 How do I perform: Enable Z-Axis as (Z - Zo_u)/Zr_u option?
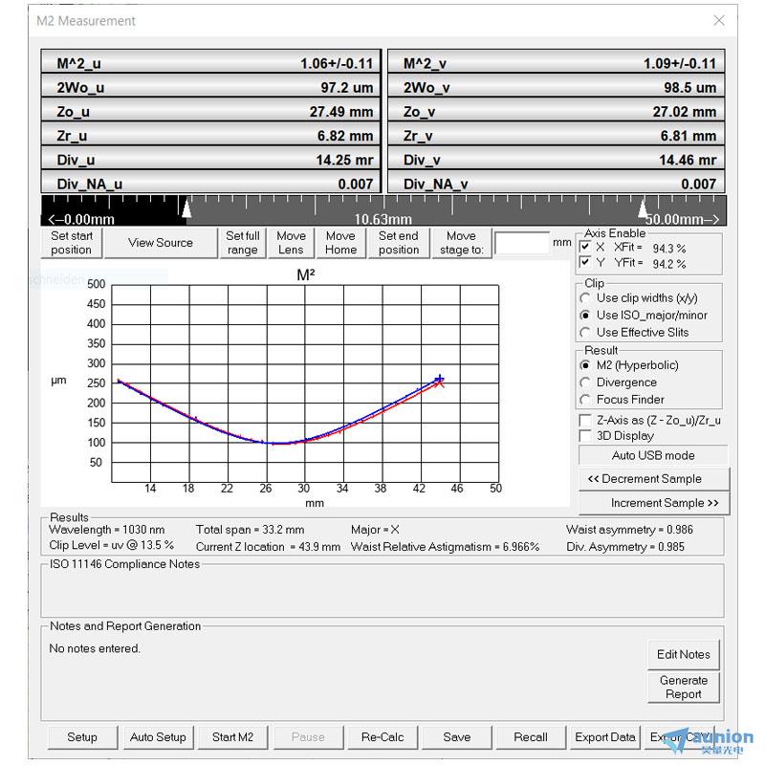tap(585, 421)
